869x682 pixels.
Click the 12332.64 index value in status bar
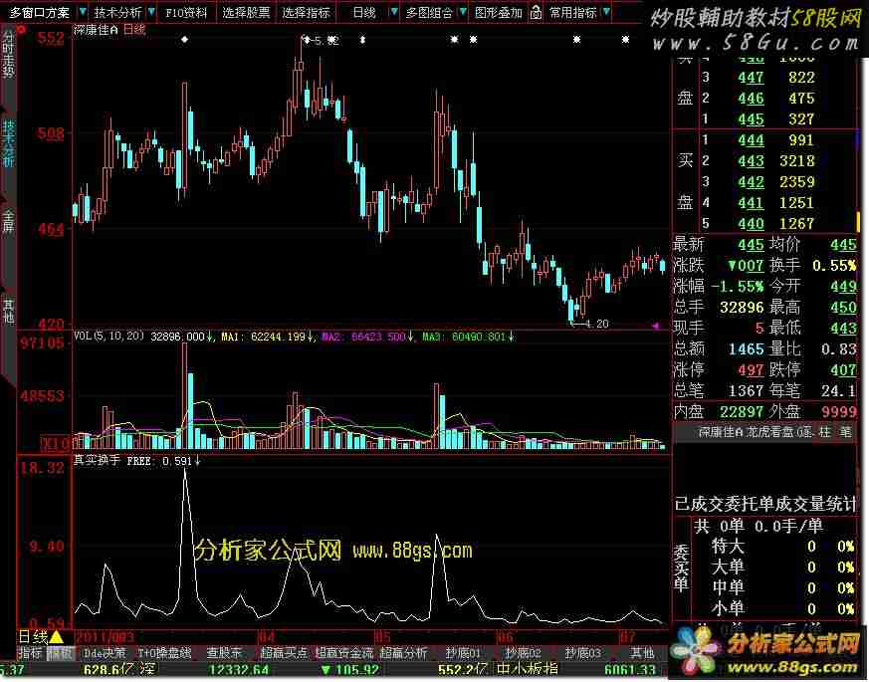click(x=238, y=670)
